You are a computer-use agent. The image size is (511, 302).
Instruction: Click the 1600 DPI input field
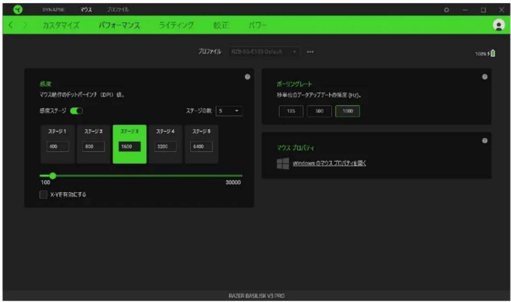[x=129, y=147]
